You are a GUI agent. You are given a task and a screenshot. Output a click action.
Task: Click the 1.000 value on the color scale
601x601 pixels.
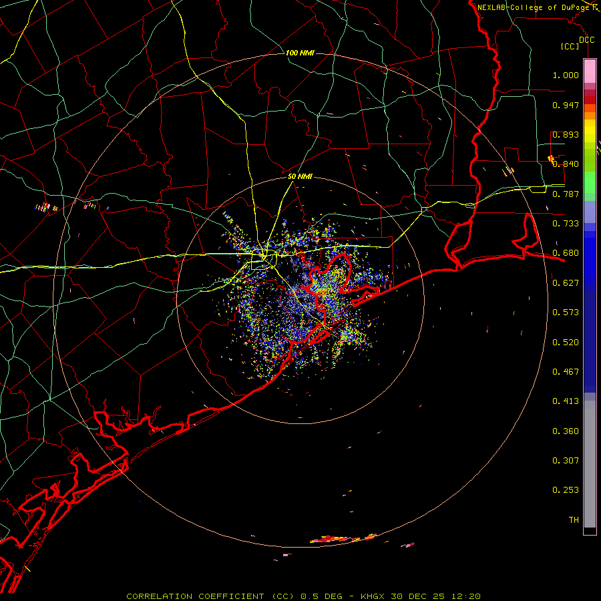click(566, 75)
